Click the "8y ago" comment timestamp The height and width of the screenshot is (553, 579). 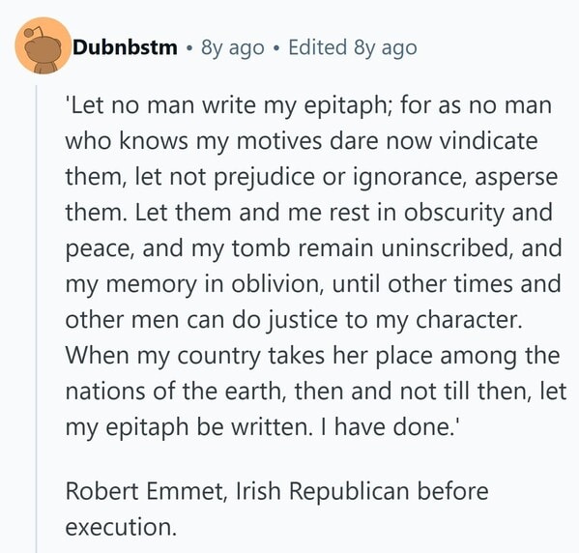click(233, 48)
